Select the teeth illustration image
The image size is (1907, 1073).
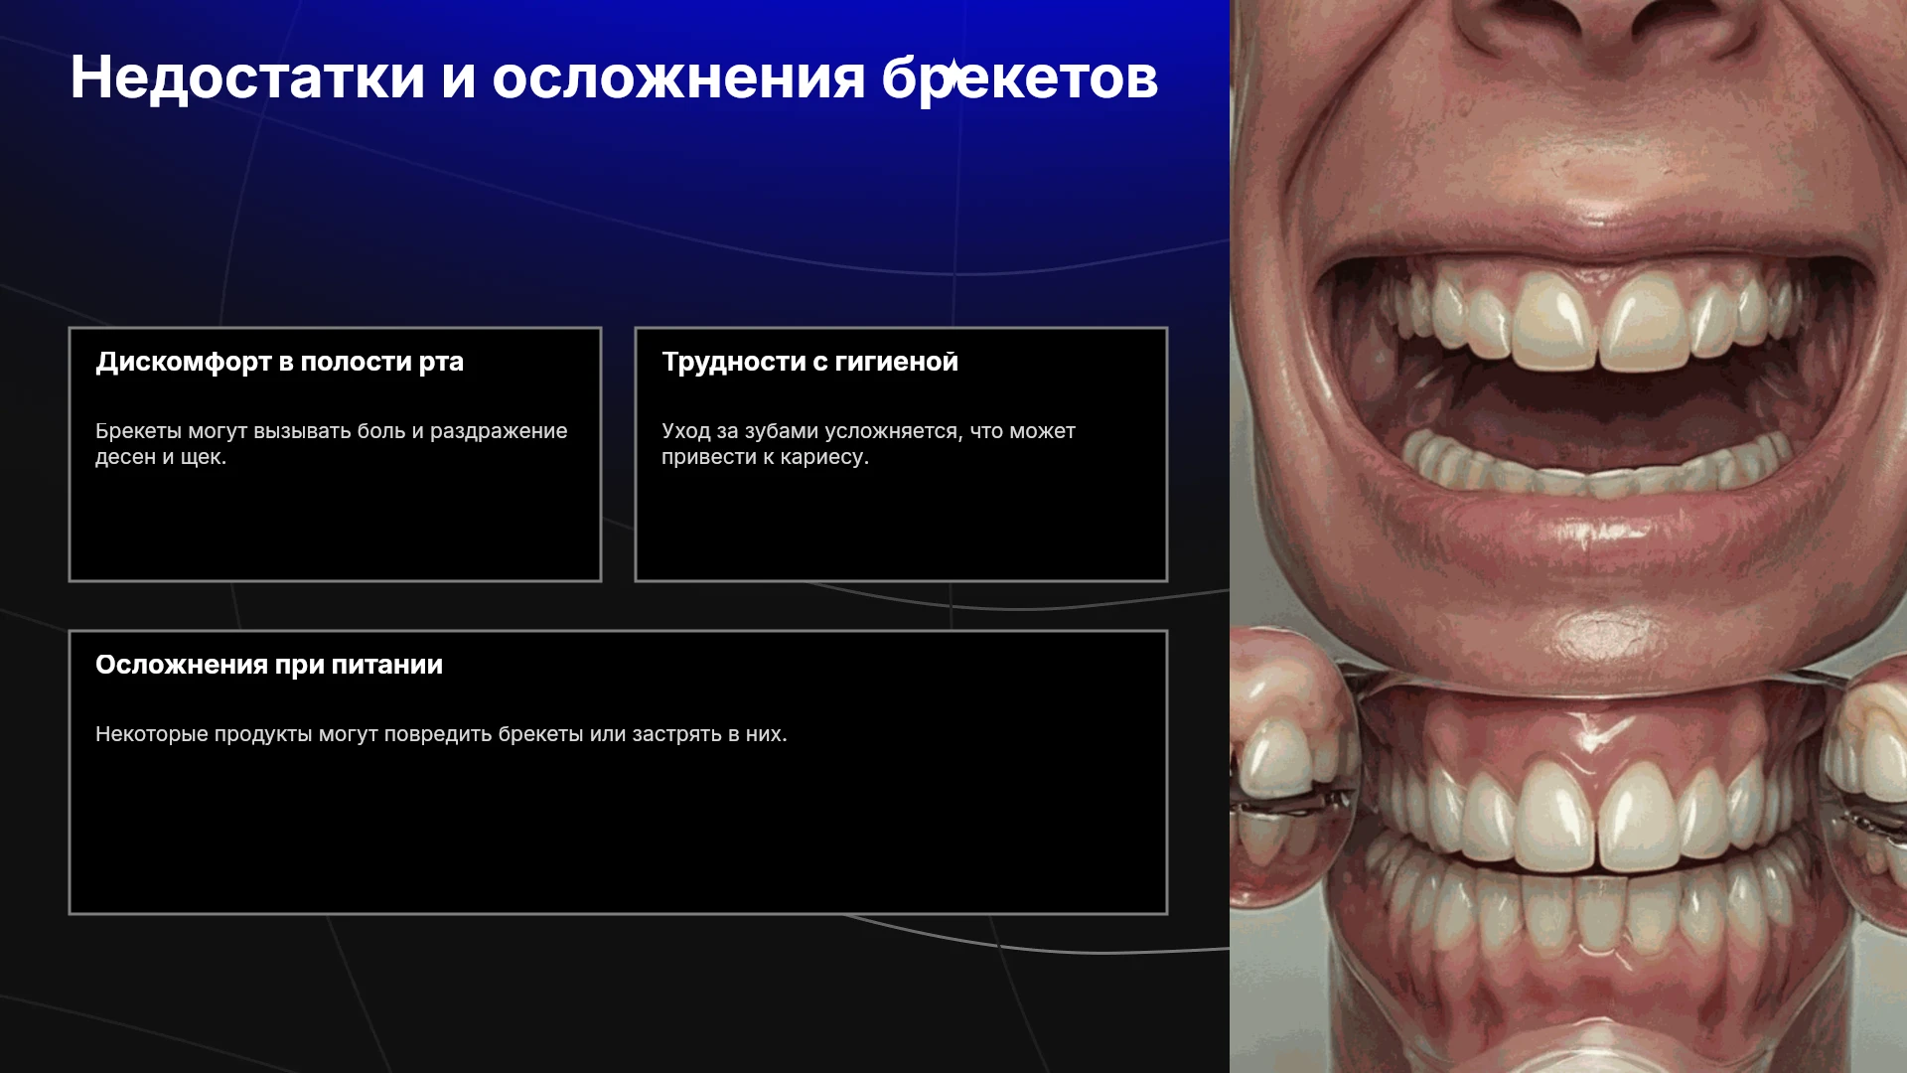(x=1568, y=536)
